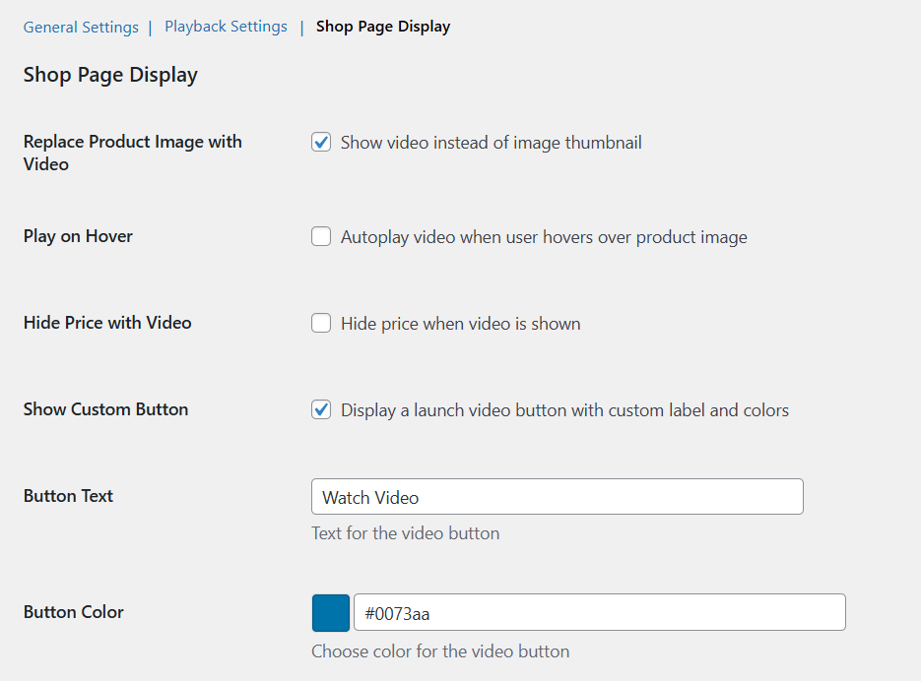
Task: Select the Shop Page Display tab
Action: [382, 27]
